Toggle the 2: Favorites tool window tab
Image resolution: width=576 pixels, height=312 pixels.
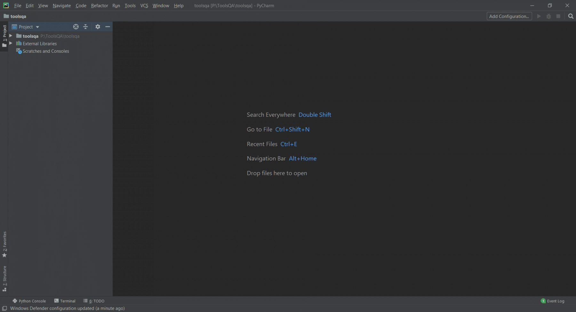click(x=4, y=245)
